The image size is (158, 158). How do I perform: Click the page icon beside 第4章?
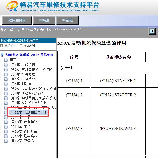click(6, 79)
